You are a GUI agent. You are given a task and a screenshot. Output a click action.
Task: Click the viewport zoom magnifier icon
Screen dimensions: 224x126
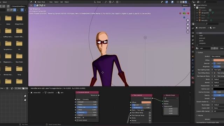188,20
